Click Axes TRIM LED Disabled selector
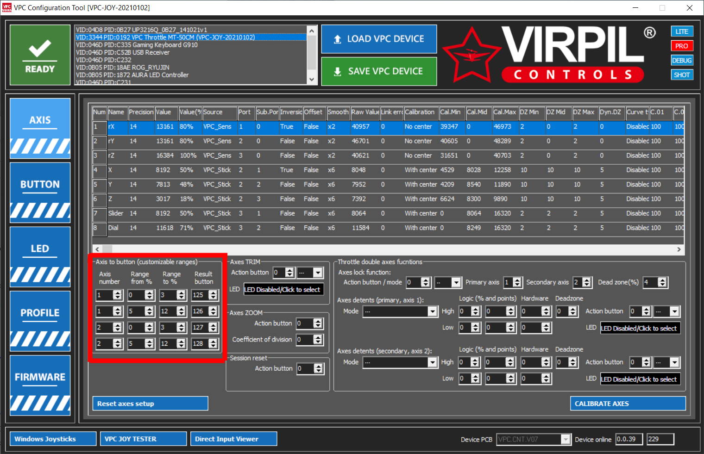Screen dimensions: 704x454 click(283, 289)
